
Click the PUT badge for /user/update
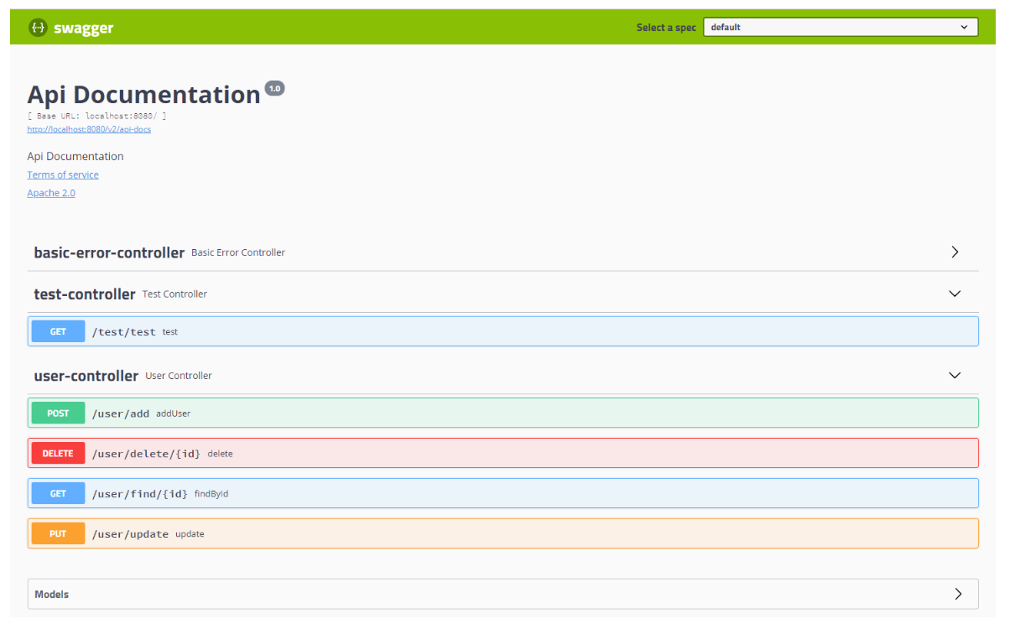(58, 533)
